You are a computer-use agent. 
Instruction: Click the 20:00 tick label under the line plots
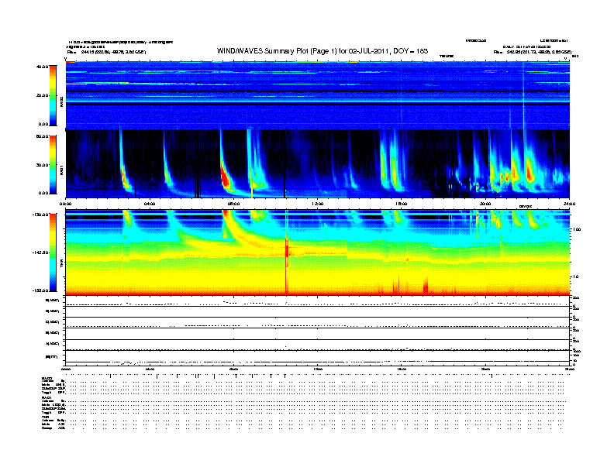point(485,369)
